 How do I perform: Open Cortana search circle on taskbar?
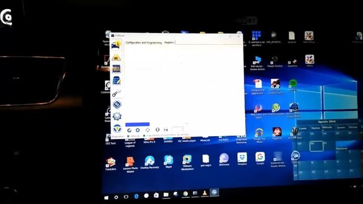click(116, 197)
